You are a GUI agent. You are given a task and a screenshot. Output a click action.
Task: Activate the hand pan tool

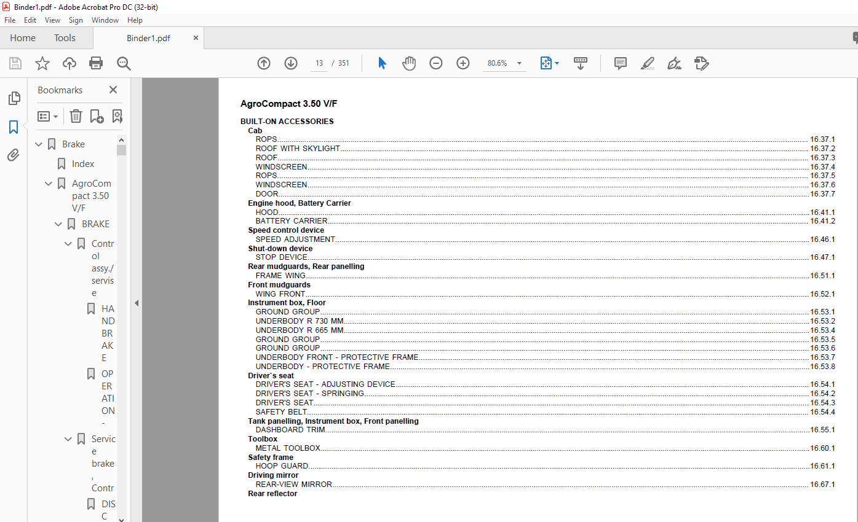tap(409, 63)
